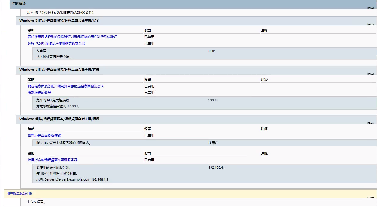Click the 隐藏 link in the 连接 header
This screenshot has width=377, height=207.
click(x=371, y=74)
